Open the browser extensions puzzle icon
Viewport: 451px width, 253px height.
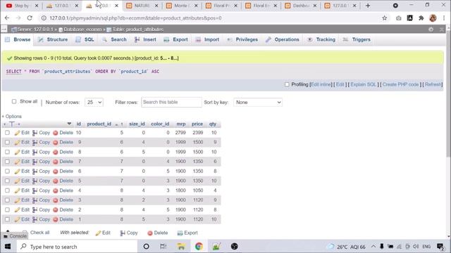tap(421, 18)
